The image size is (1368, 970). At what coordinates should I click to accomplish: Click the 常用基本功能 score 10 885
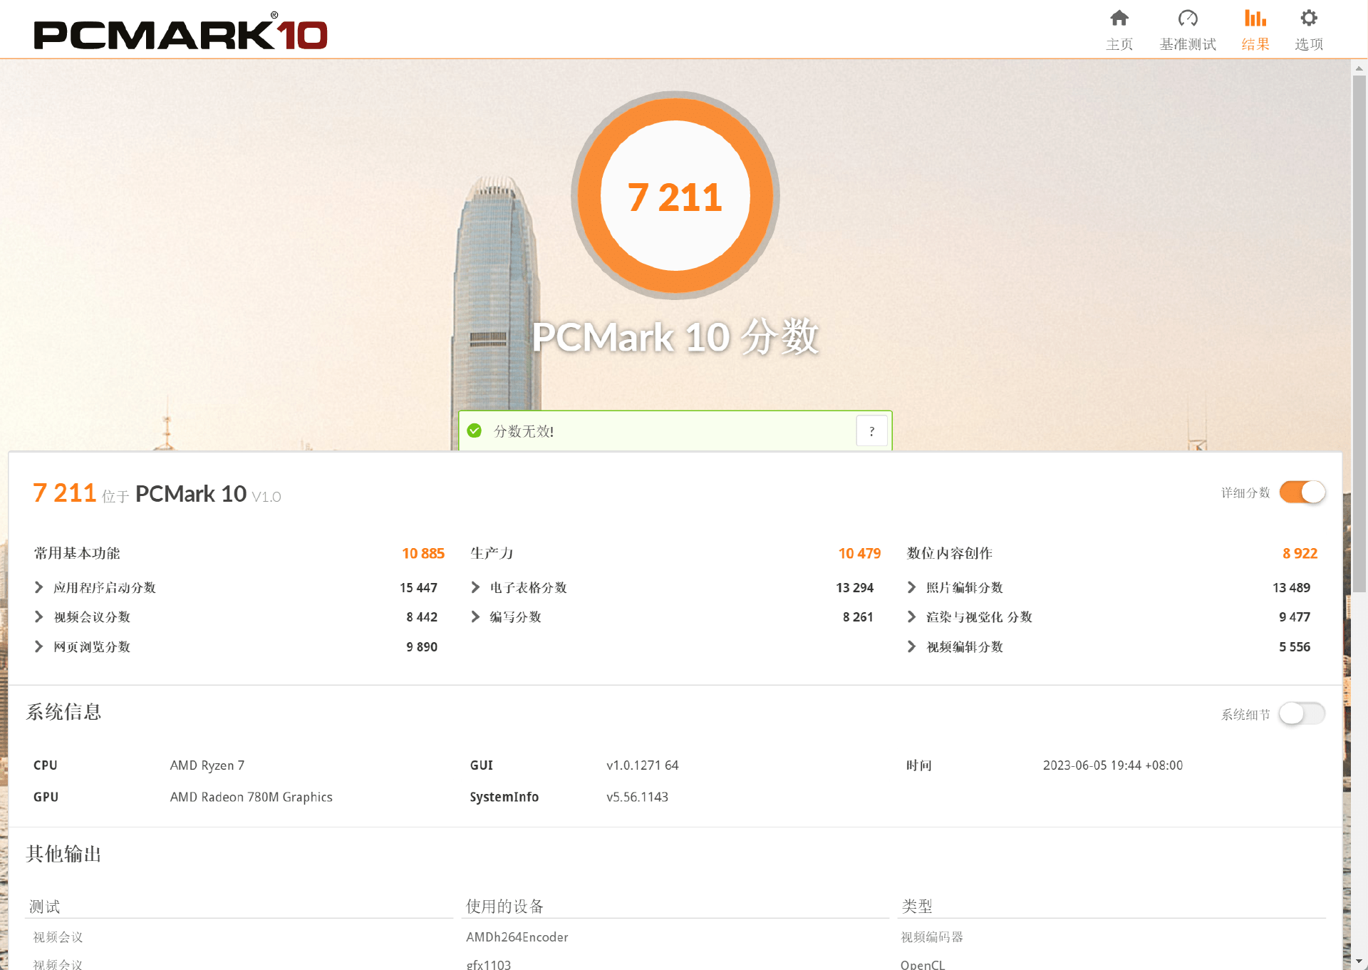click(423, 553)
